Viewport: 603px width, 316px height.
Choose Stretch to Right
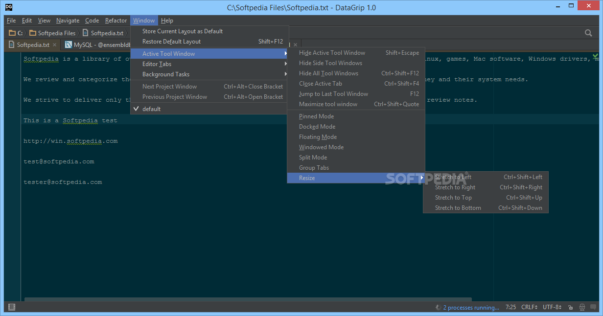(486, 187)
